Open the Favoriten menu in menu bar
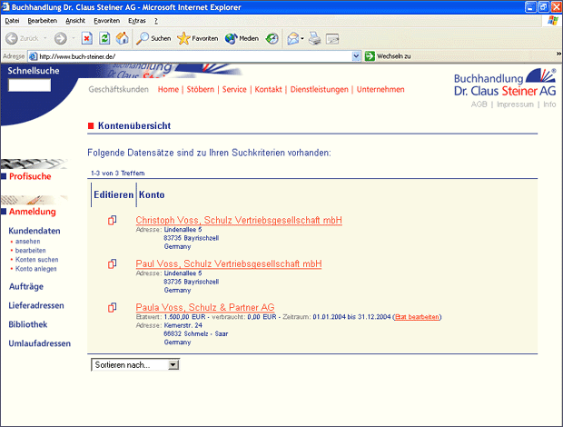This screenshot has width=563, height=427. (x=106, y=21)
